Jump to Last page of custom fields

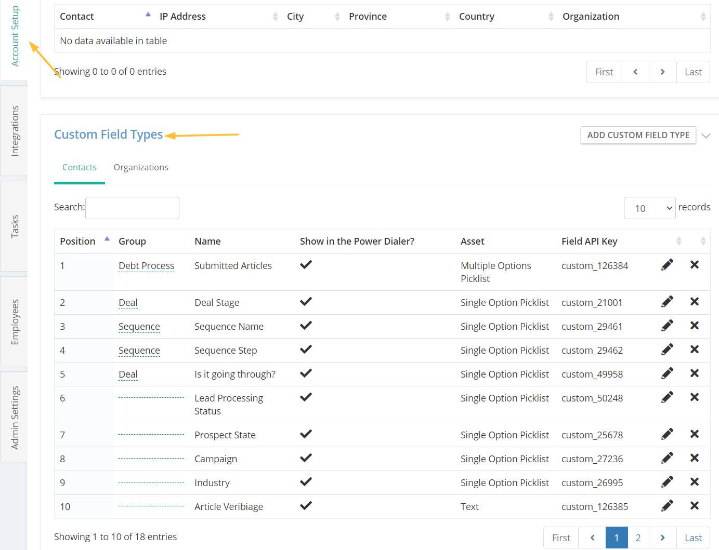pos(693,538)
